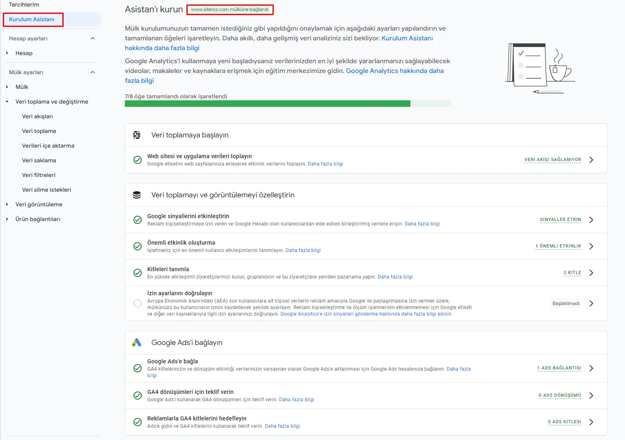This screenshot has height=440, width=625.
Task: Click Daha fazla bilgi under Önemli etkinlik oluşturma
Action: 303,250
